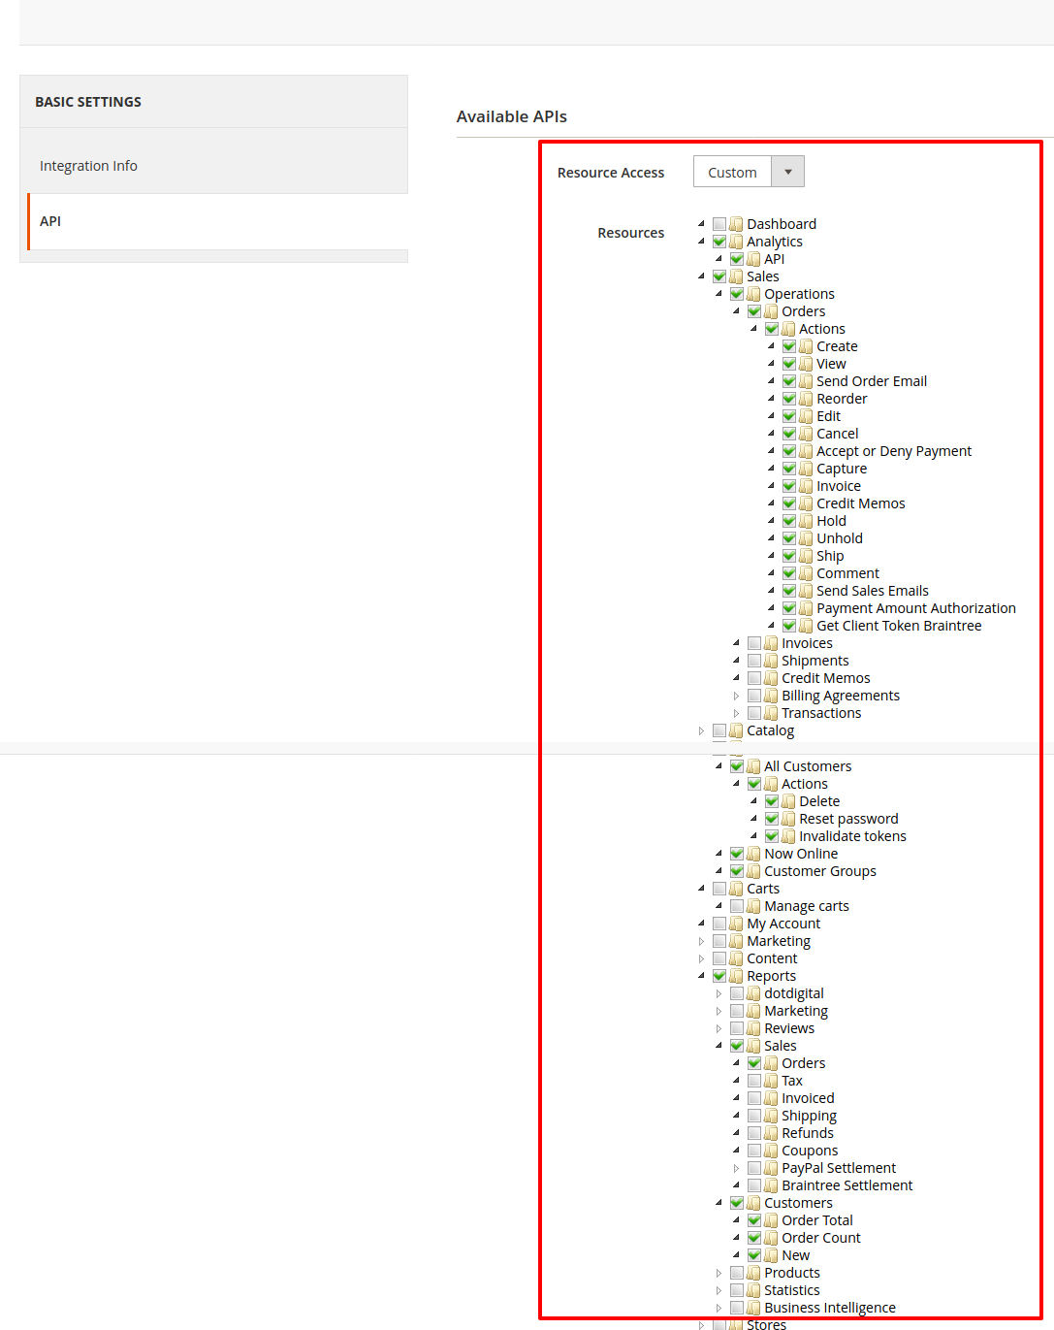Click the My Account folder icon
The width and height of the screenshot is (1054, 1330).
click(x=736, y=924)
